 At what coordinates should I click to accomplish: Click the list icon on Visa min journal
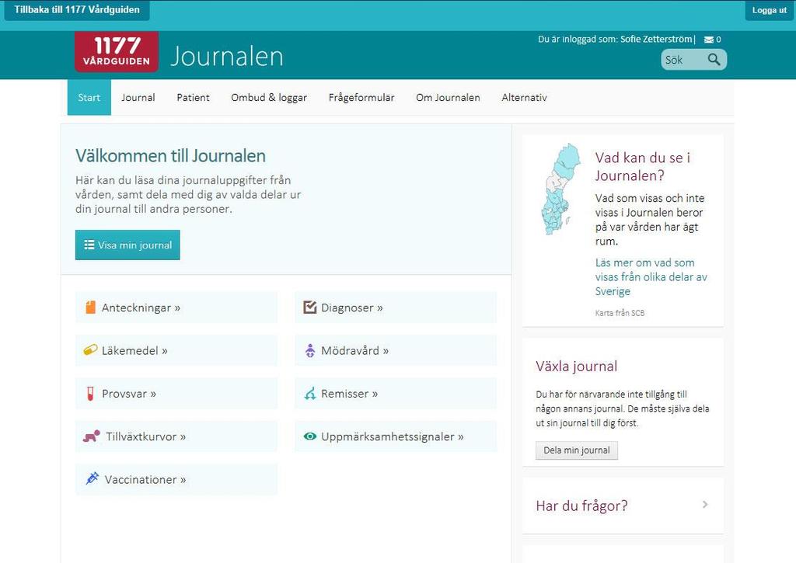(x=89, y=245)
